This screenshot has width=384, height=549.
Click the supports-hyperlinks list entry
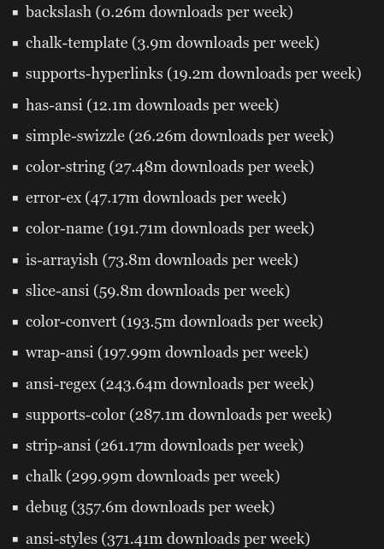click(x=193, y=74)
